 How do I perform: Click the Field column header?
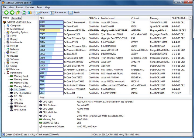point(57,97)
